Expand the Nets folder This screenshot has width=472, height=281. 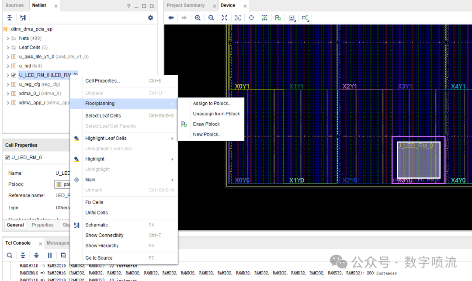click(x=8, y=38)
